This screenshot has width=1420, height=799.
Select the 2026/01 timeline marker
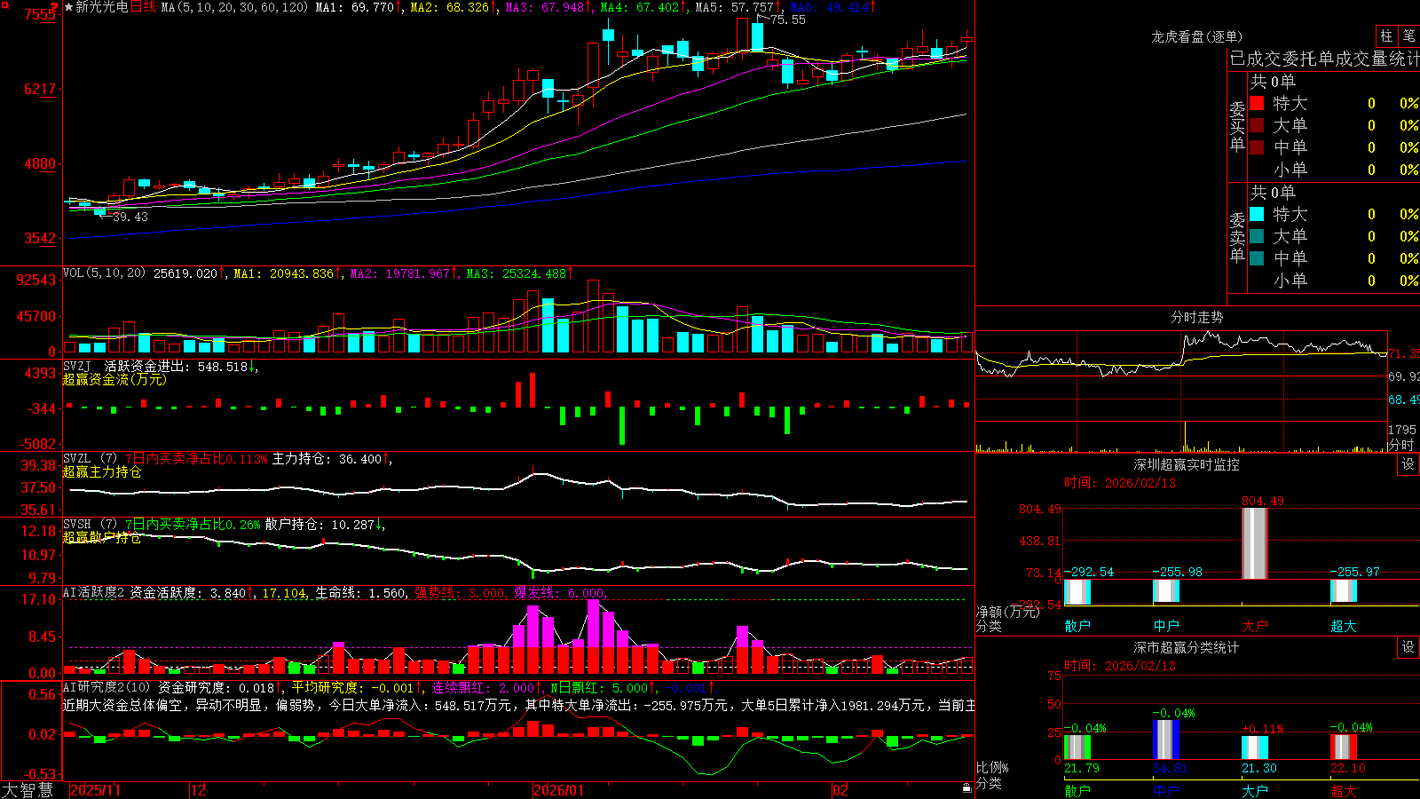click(558, 790)
